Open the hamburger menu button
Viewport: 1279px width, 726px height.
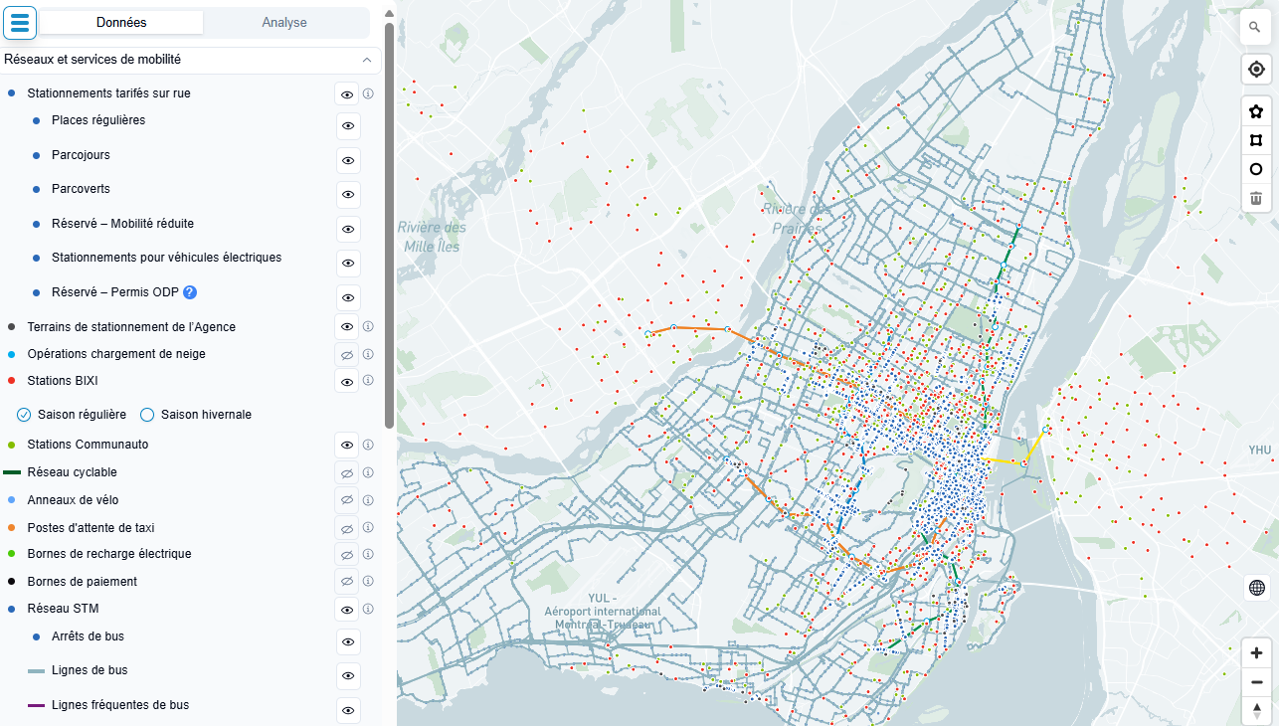click(20, 22)
